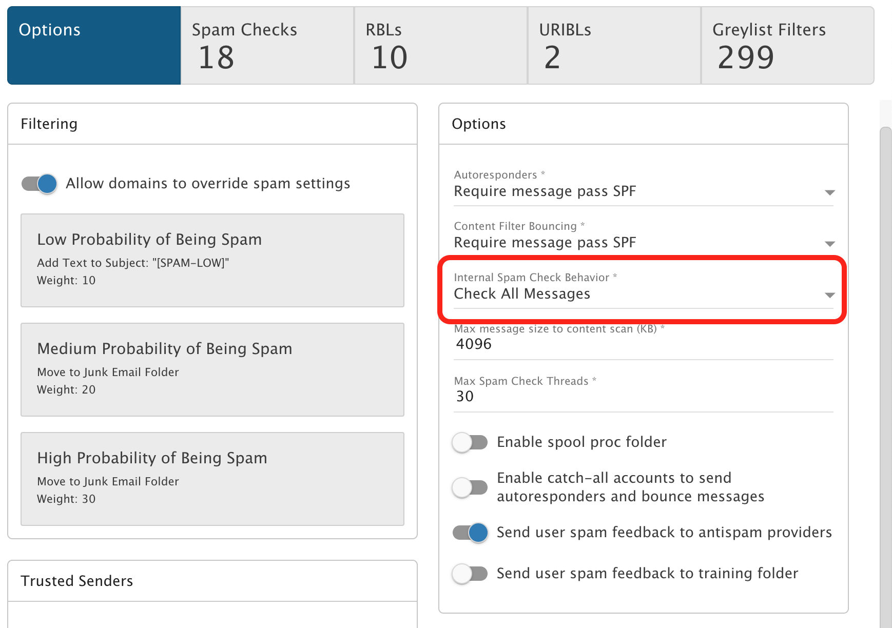This screenshot has width=892, height=628.
Task: Click the Filtering section header
Action: tap(212, 124)
